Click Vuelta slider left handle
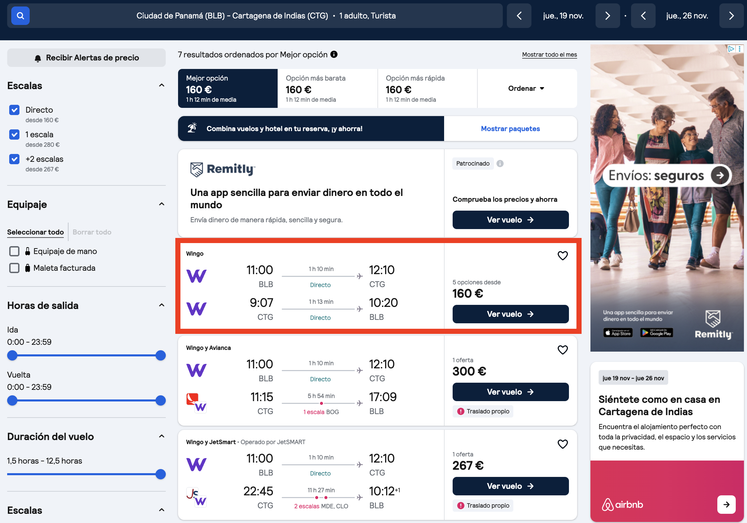 [x=12, y=400]
